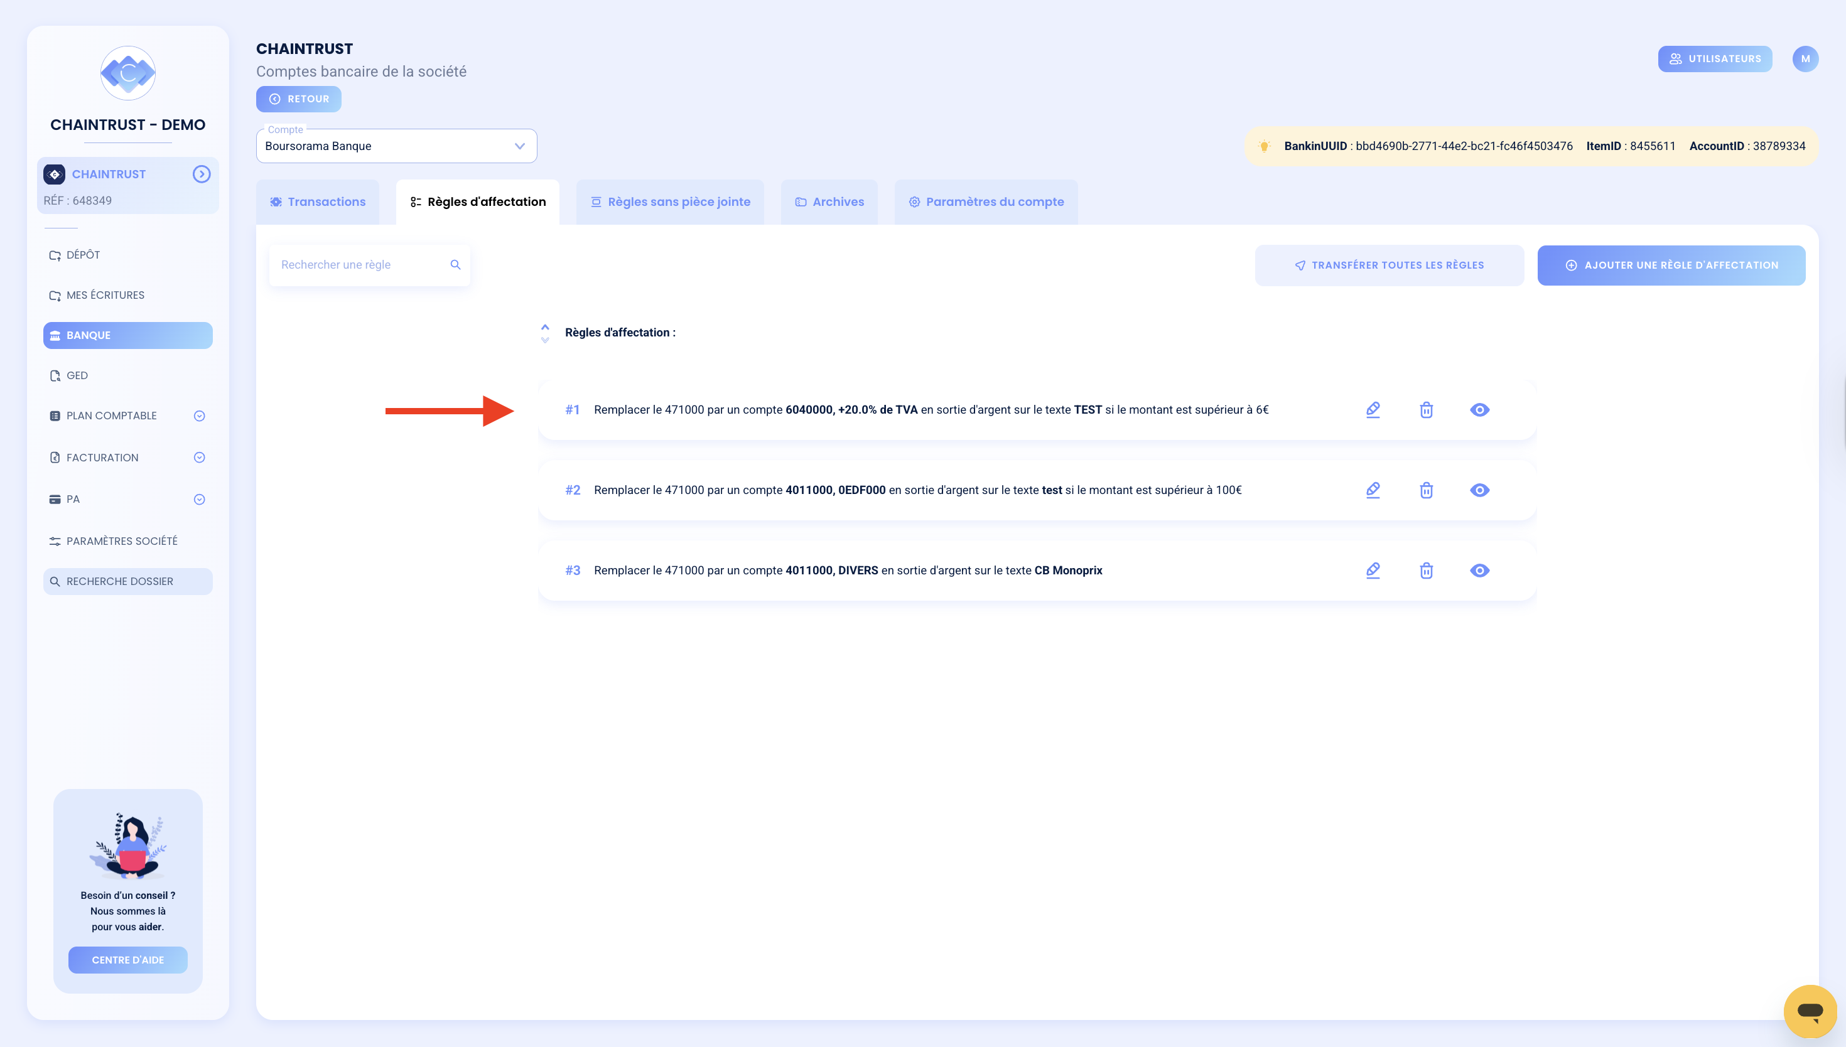The width and height of the screenshot is (1846, 1047).
Task: Delete rule #2 using the trash icon
Action: tap(1426, 490)
